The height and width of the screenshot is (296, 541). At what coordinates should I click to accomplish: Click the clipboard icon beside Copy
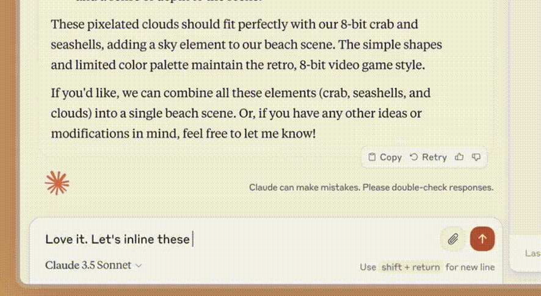[x=372, y=157]
